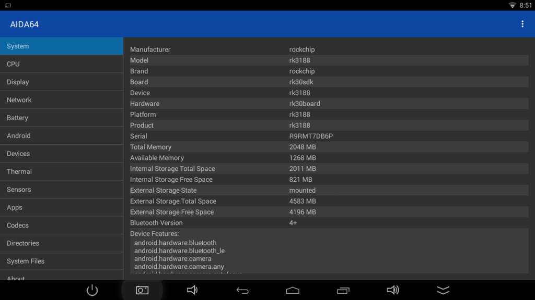Open the three-dot overflow menu
Screen dimensions: 535x300
click(522, 24)
